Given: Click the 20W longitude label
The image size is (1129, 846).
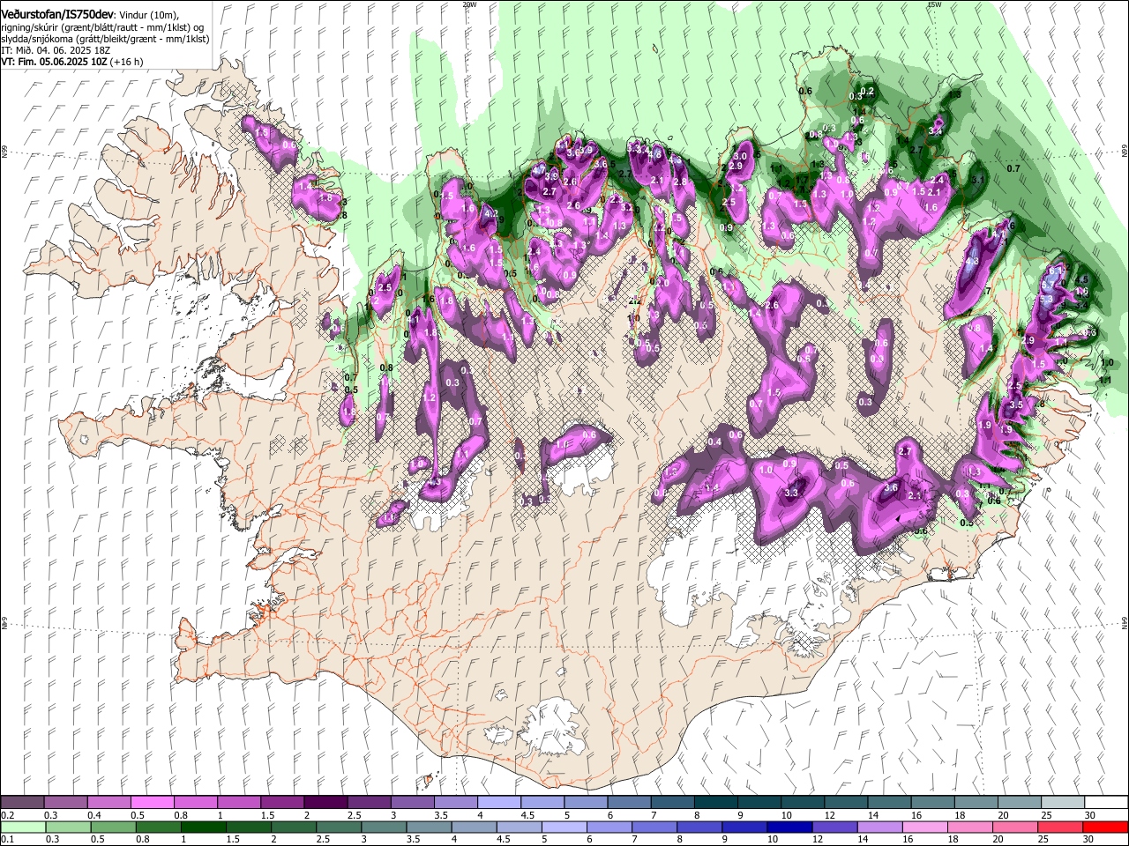Looking at the screenshot, I should (x=469, y=4).
